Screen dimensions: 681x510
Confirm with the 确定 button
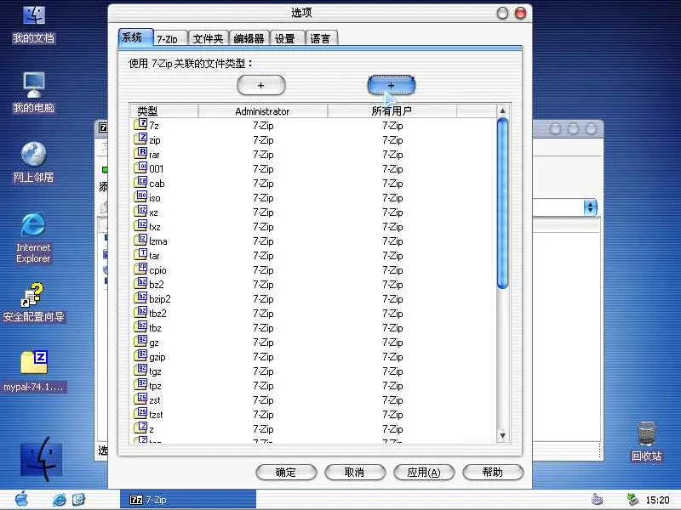pyautogui.click(x=286, y=473)
